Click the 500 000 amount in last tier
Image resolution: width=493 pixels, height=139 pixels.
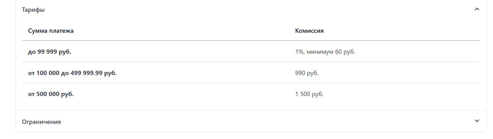click(48, 94)
